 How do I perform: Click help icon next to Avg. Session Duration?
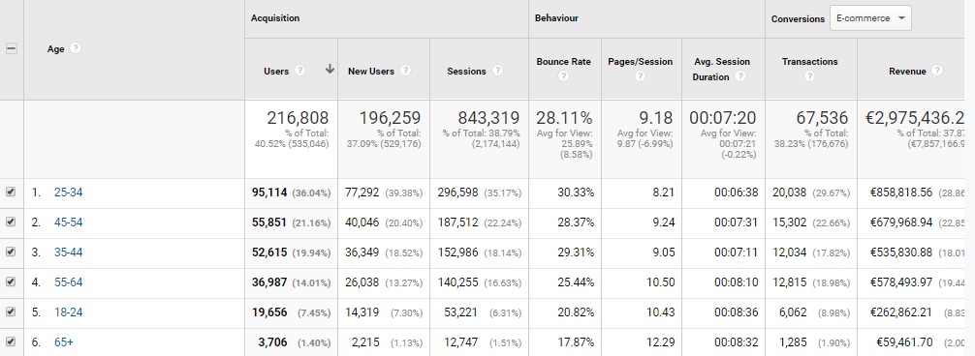pyautogui.click(x=739, y=76)
